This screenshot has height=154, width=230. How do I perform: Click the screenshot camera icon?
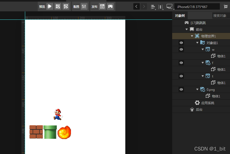[x=226, y=6]
